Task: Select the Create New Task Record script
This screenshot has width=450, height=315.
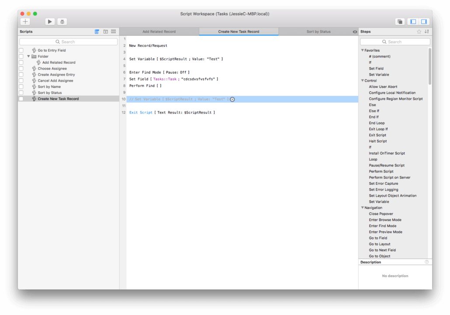Action: pyautogui.click(x=69, y=99)
